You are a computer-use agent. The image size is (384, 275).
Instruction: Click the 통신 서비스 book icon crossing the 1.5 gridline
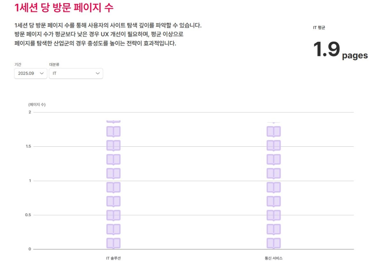(274, 146)
